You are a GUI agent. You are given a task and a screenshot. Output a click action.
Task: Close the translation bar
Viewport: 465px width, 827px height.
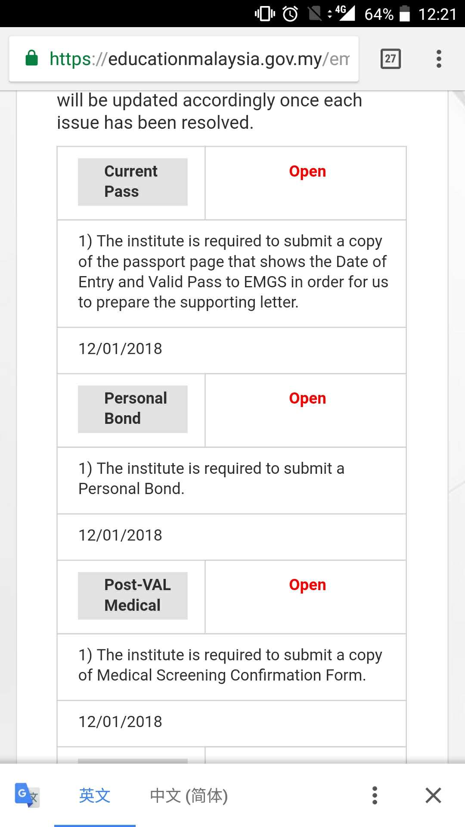[x=433, y=795]
